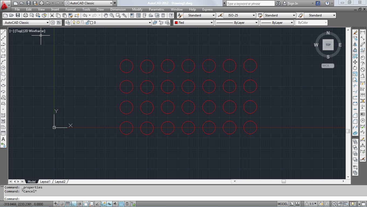Viewport: 367px width, 207px height.
Task: Click the TOP face of the ViewCube
Action: [x=328, y=45]
